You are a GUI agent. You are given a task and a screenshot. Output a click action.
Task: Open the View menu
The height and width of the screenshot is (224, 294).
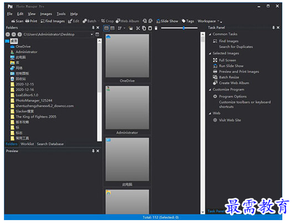(32, 14)
